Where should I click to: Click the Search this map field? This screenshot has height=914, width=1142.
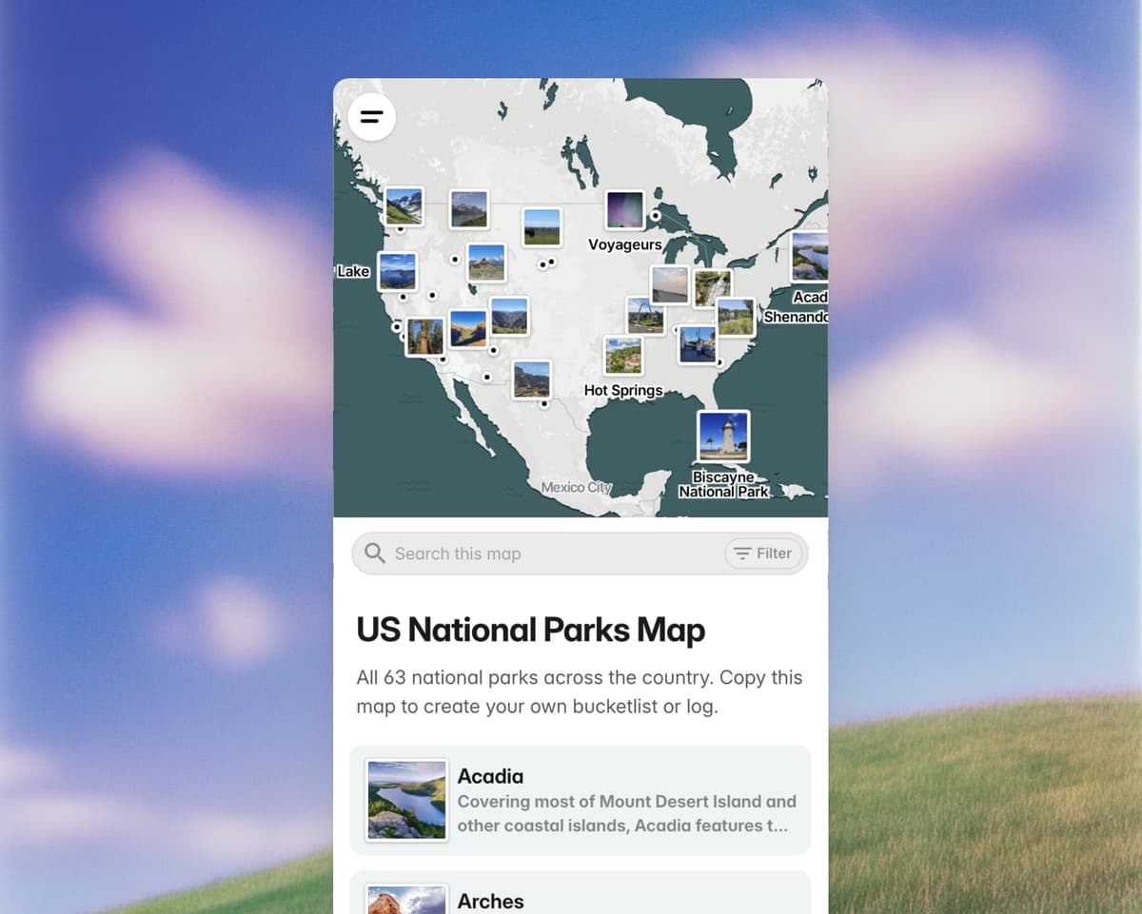tap(533, 554)
